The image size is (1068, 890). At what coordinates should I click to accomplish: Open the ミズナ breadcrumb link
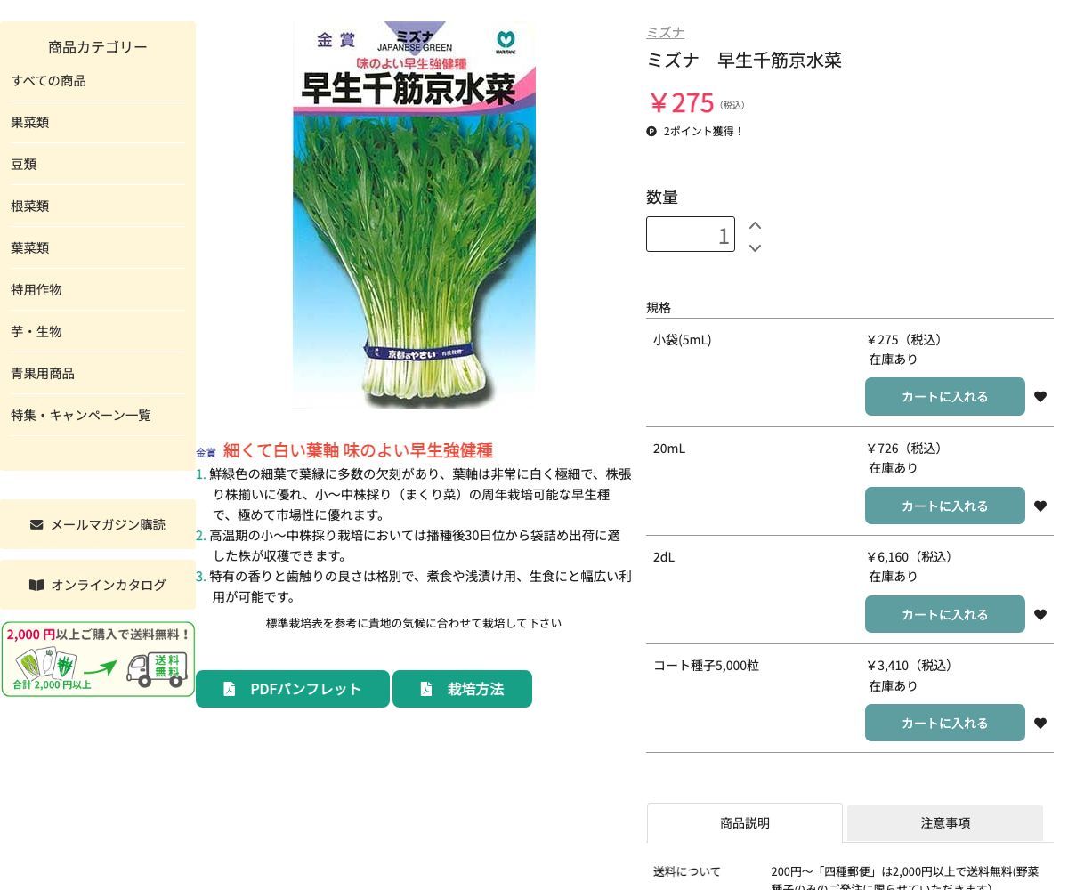tap(665, 32)
